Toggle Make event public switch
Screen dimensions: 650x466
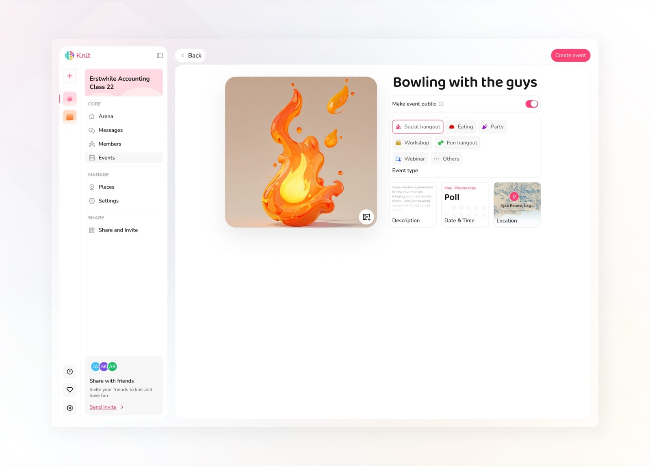click(x=531, y=104)
